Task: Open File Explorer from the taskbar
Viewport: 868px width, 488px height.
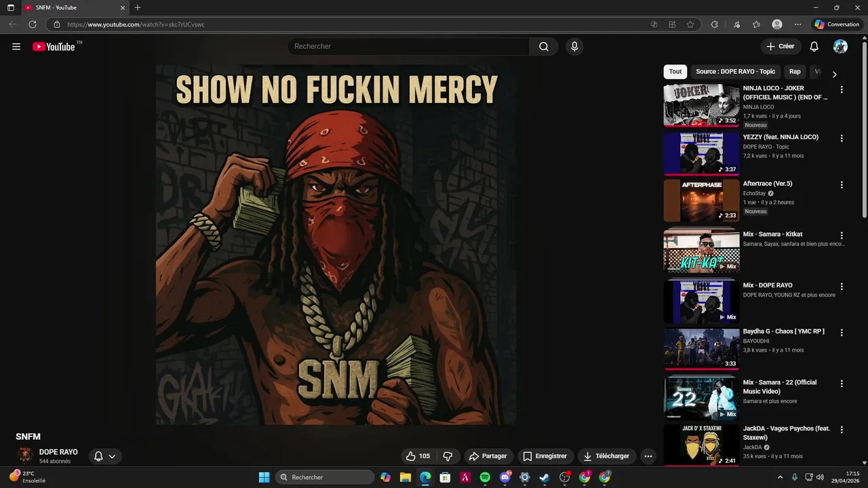Action: point(405,477)
